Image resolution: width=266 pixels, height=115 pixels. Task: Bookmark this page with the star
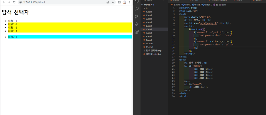pos(113,2)
